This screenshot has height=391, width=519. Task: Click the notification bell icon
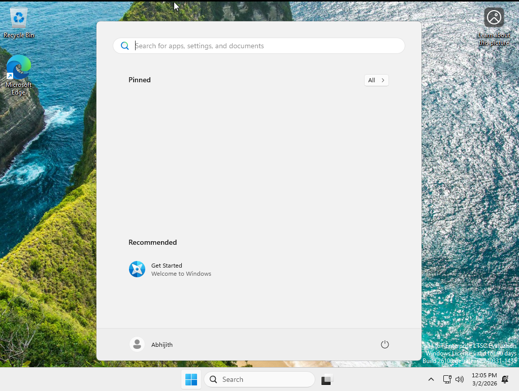(x=505, y=379)
